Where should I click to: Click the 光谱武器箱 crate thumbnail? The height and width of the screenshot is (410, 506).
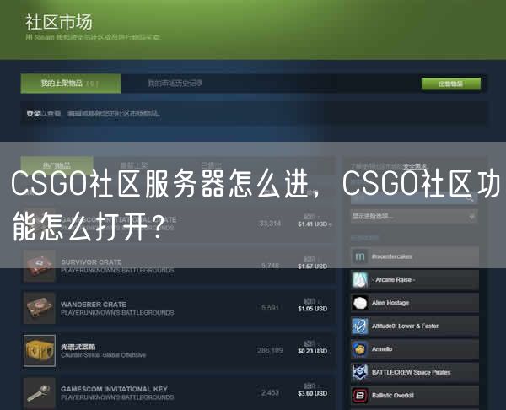[x=40, y=351]
